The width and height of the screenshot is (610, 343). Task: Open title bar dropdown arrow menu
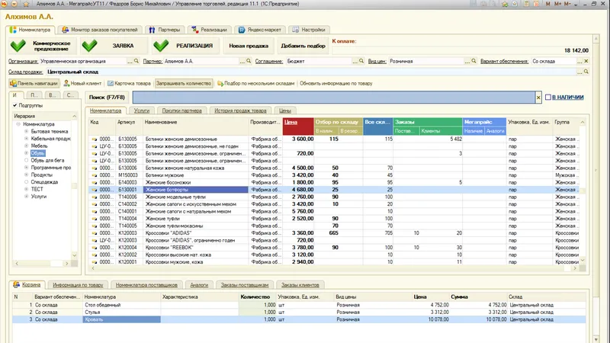(x=14, y=4)
